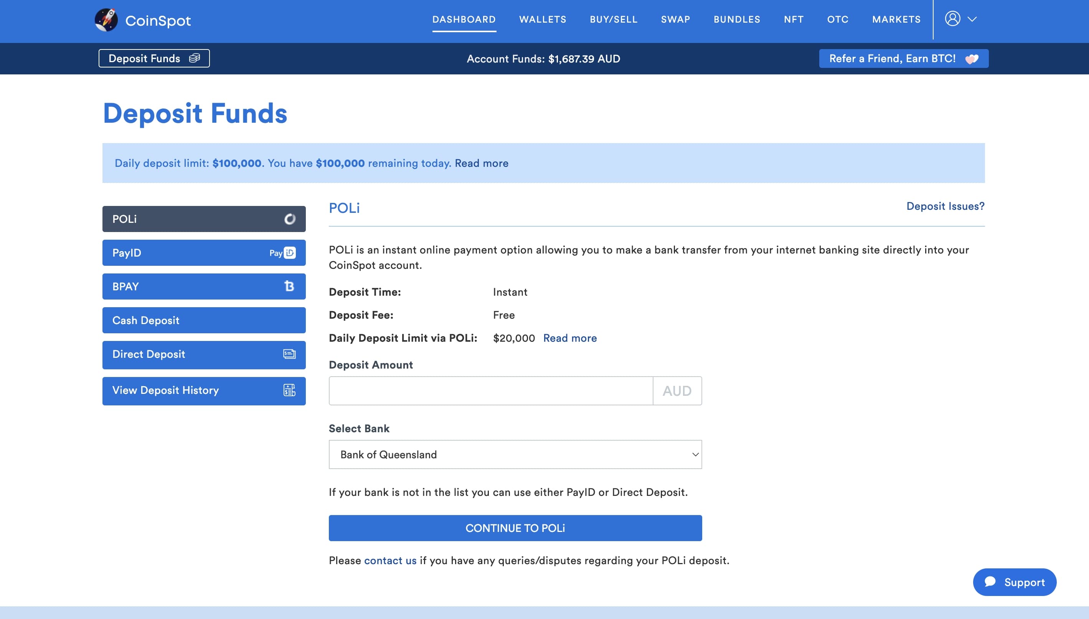1089x619 pixels.
Task: Click the $20,000 POLi limit value
Action: (514, 338)
